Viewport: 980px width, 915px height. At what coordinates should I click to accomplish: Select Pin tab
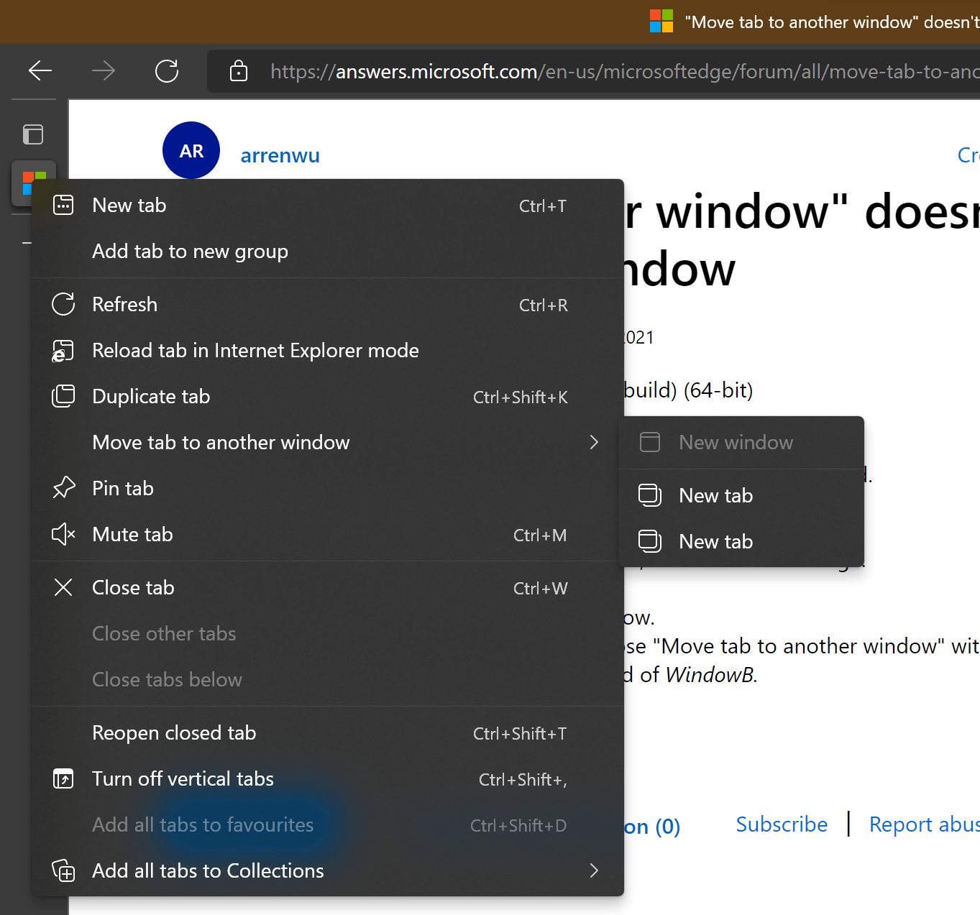point(328,489)
